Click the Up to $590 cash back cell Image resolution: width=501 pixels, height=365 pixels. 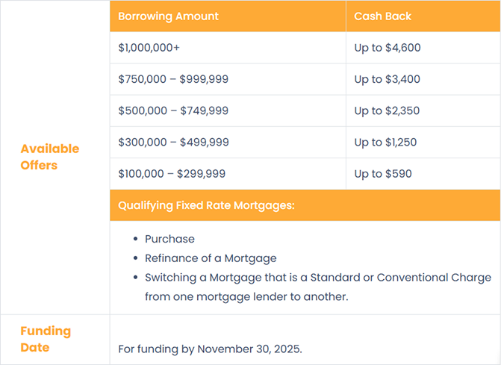click(x=382, y=174)
